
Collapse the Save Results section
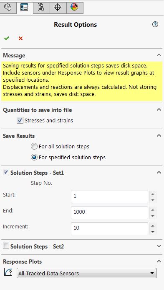point(159,135)
